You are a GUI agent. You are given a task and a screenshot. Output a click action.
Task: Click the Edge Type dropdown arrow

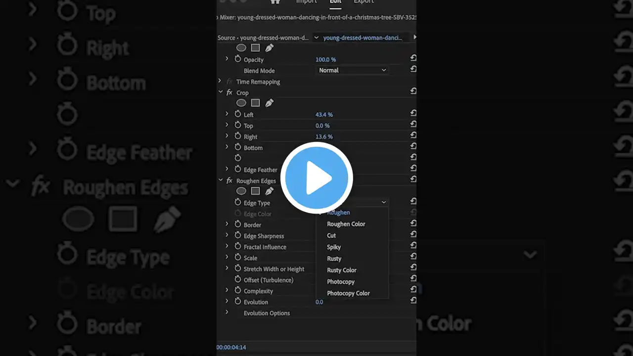(384, 202)
